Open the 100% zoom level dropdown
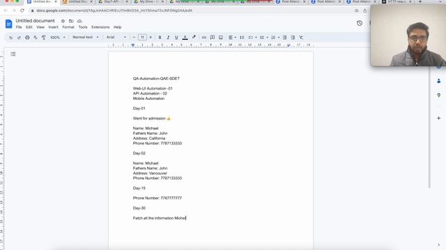 (58, 37)
